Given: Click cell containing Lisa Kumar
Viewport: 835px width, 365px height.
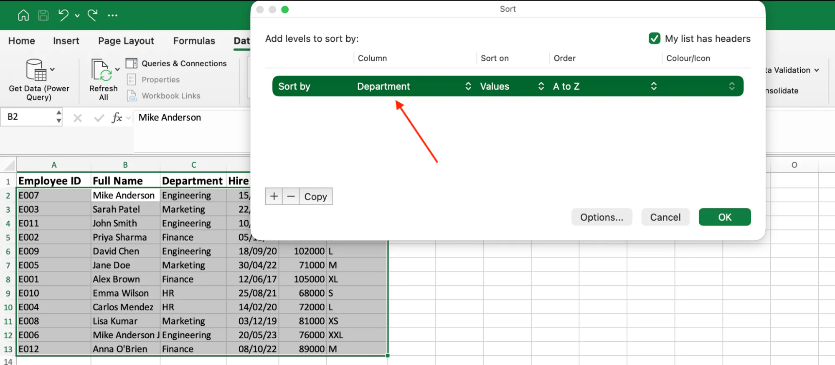Looking at the screenshot, I should pos(125,321).
